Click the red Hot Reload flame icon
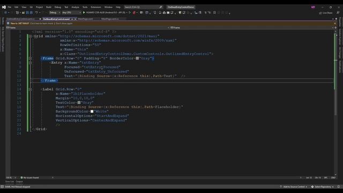343x193 pixels. click(134, 13)
